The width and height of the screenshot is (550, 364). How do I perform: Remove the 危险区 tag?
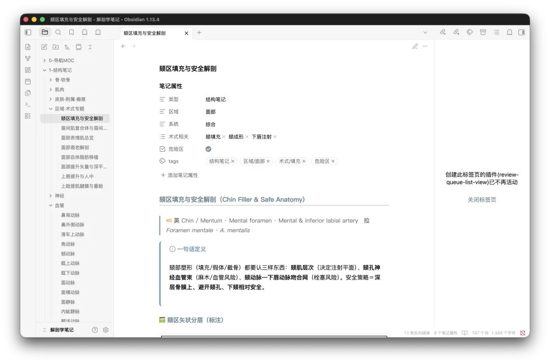pyautogui.click(x=333, y=161)
